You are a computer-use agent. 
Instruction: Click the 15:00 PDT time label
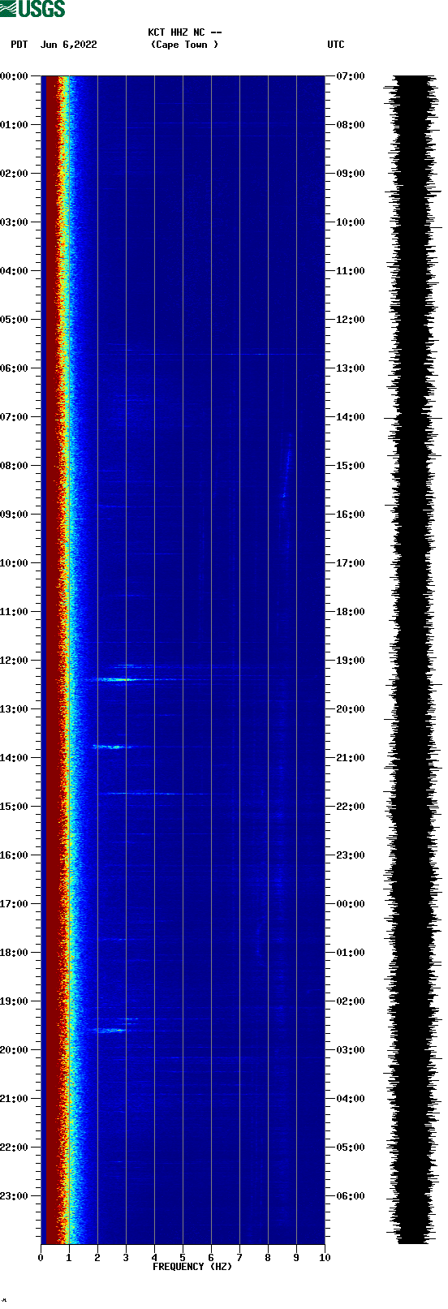tap(15, 807)
